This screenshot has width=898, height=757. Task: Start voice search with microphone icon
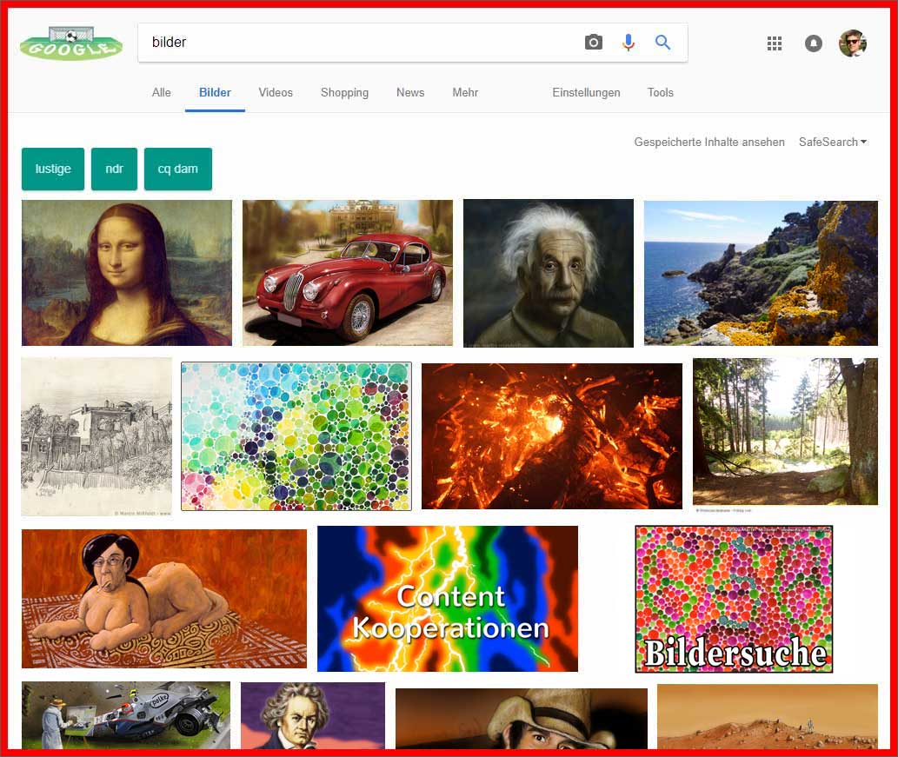pos(629,43)
